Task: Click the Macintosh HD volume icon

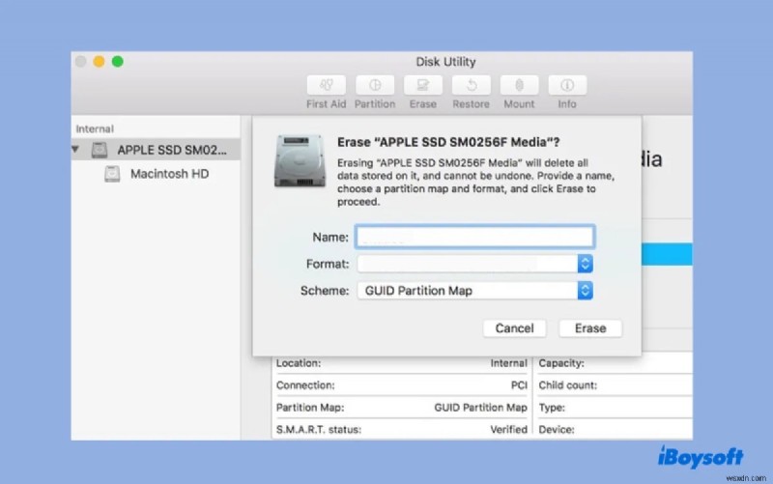Action: pyautogui.click(x=112, y=174)
